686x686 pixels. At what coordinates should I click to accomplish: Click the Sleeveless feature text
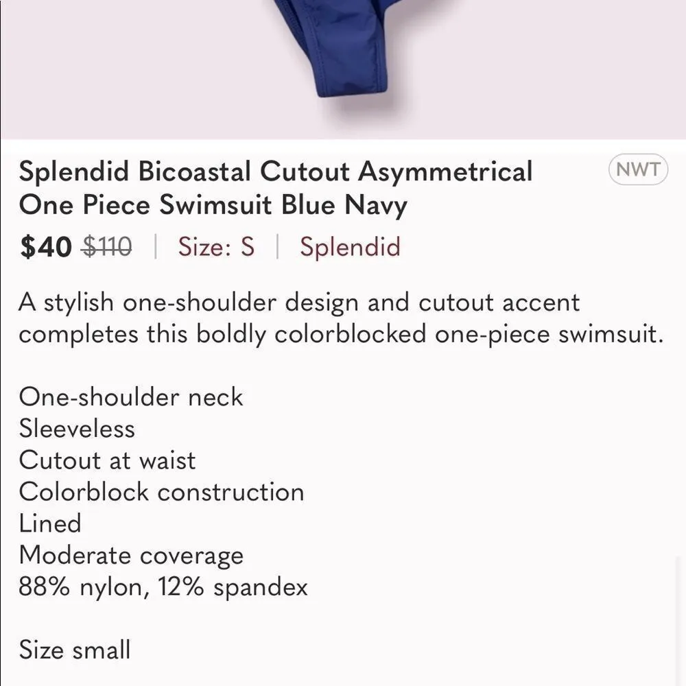[x=78, y=428]
